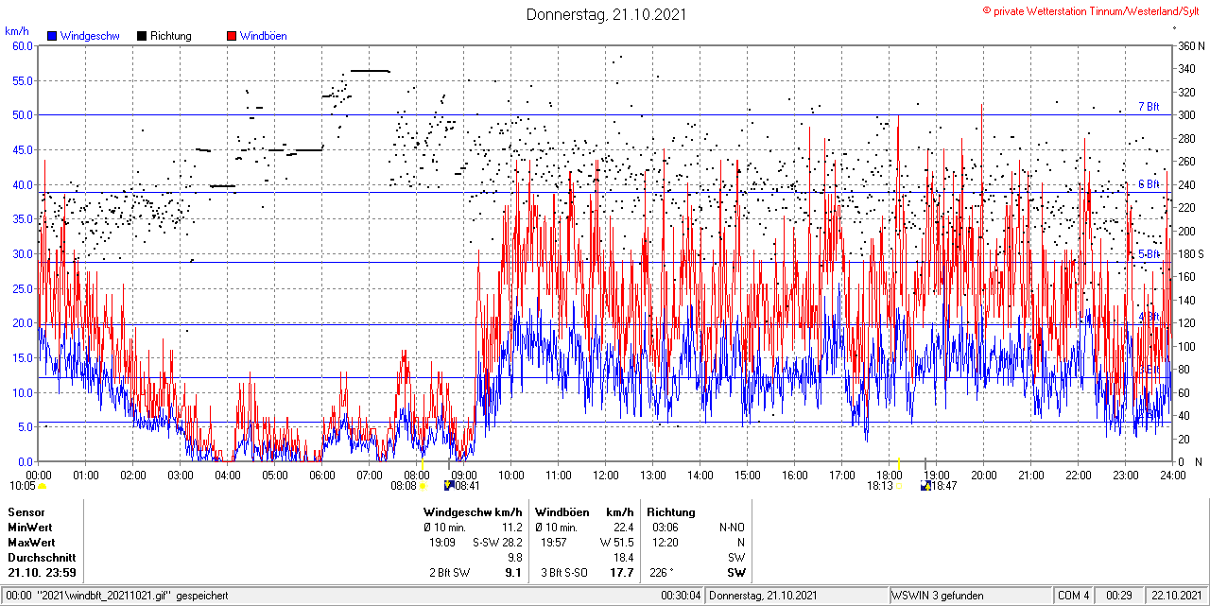The image size is (1210, 606).
Task: Click the Windböen column header in table
Action: coord(561,512)
